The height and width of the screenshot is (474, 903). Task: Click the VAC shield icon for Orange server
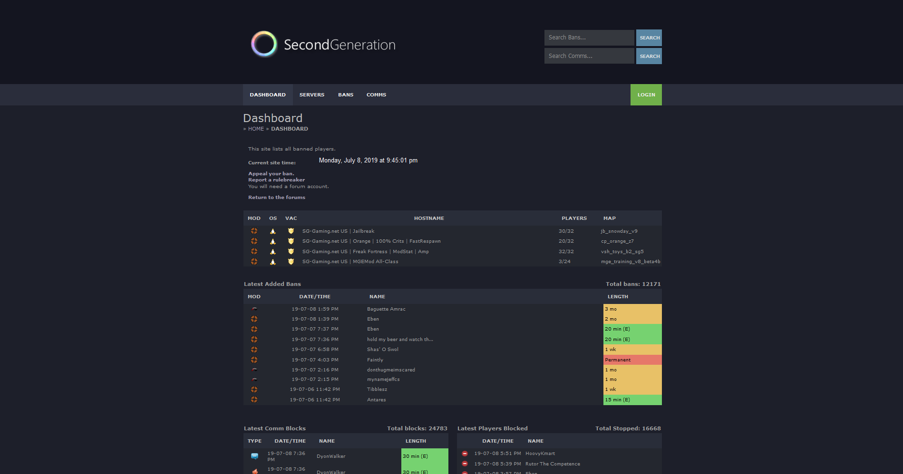tap(291, 241)
